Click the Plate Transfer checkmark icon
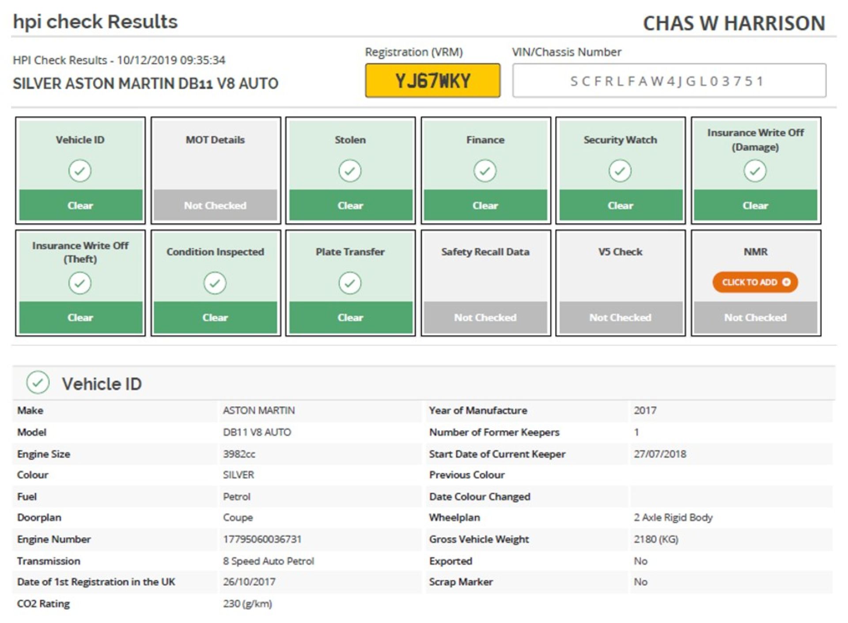 point(350,283)
